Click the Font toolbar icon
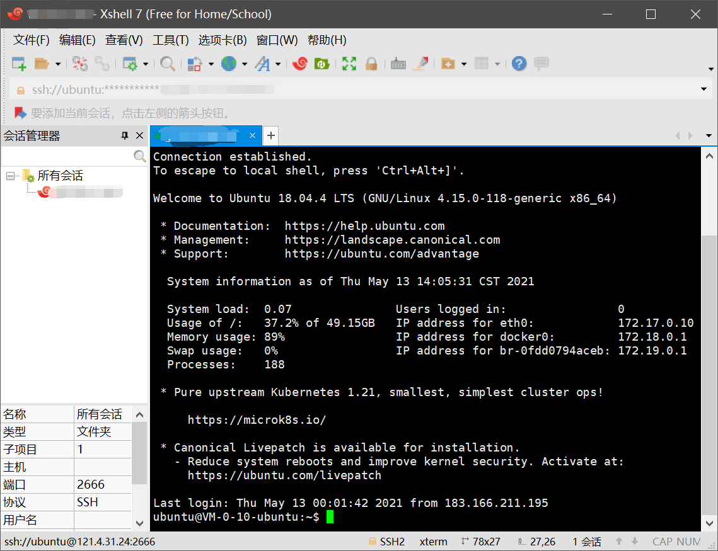718x551 pixels. point(263,64)
